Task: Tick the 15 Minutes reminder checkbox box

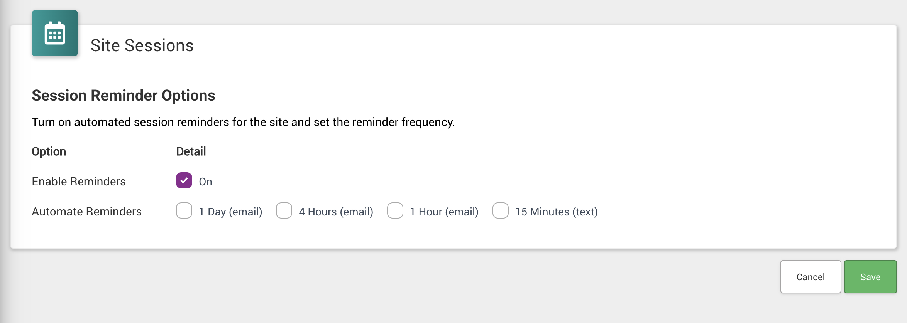Action: (x=501, y=211)
